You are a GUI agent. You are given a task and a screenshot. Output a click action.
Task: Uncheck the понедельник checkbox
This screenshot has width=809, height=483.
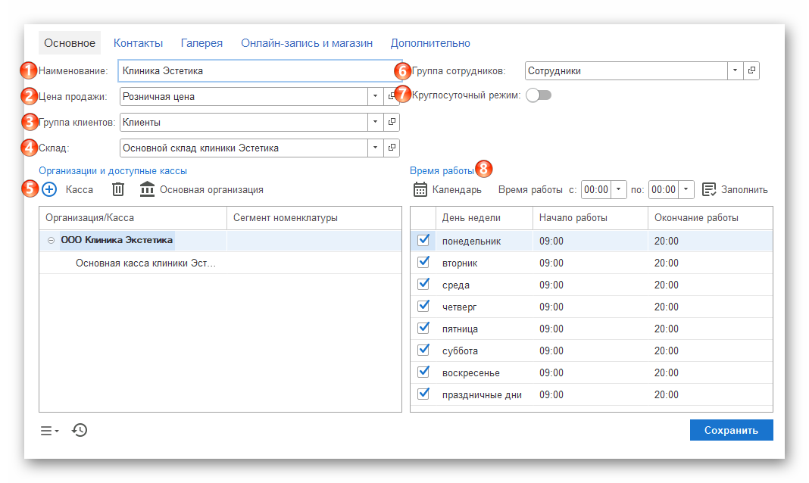tap(423, 241)
